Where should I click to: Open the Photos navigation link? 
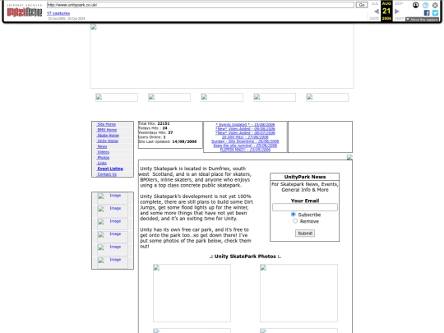104,157
